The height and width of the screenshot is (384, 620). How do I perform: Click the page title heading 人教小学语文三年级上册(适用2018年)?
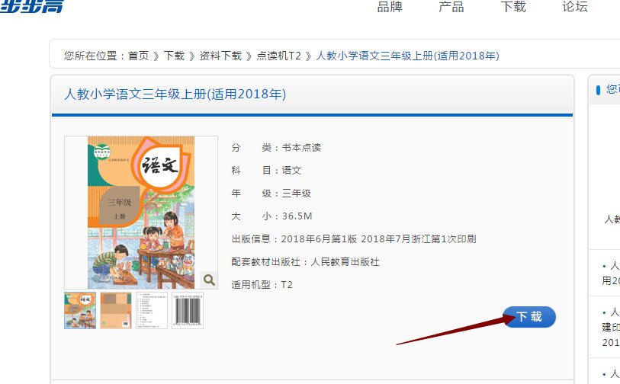[175, 94]
